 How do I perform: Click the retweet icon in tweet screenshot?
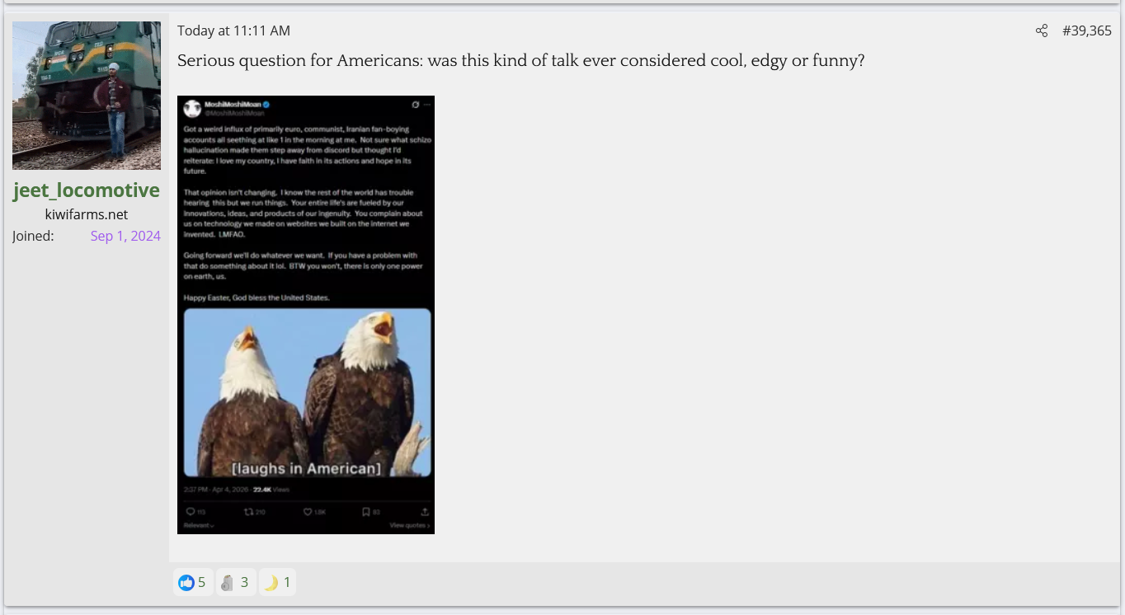(249, 512)
